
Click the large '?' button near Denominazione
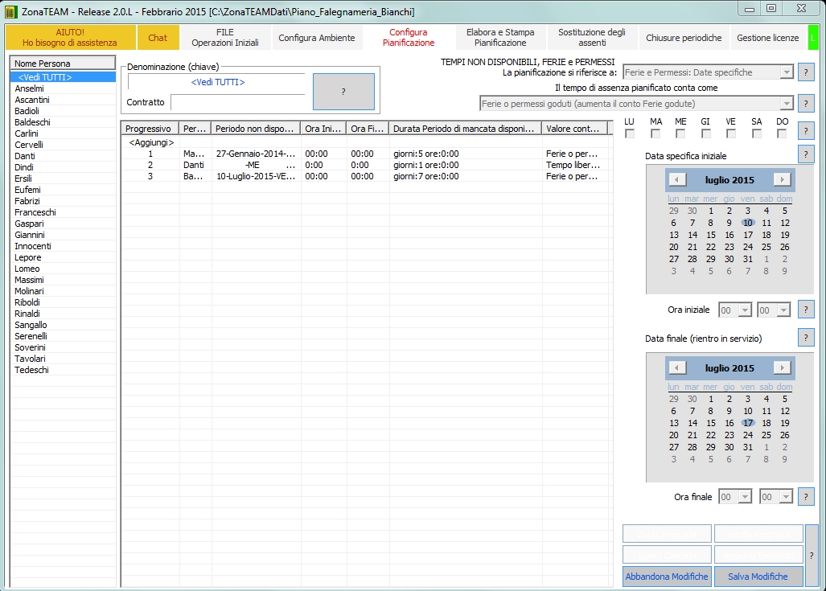coord(343,92)
